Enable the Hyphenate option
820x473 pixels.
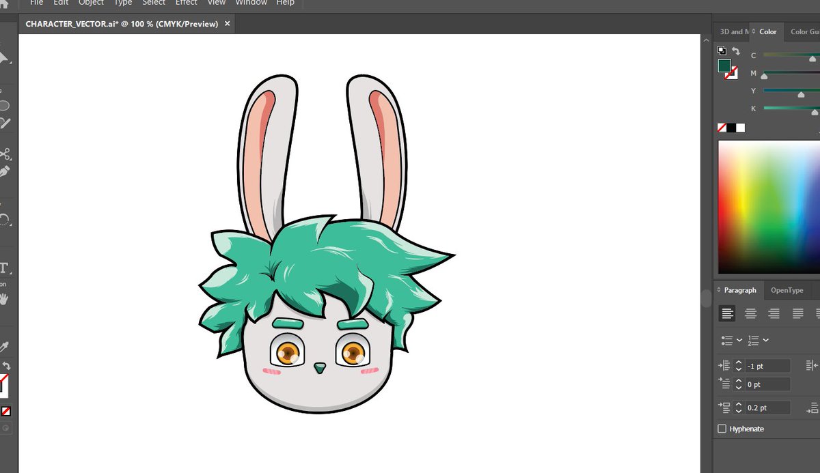point(722,429)
